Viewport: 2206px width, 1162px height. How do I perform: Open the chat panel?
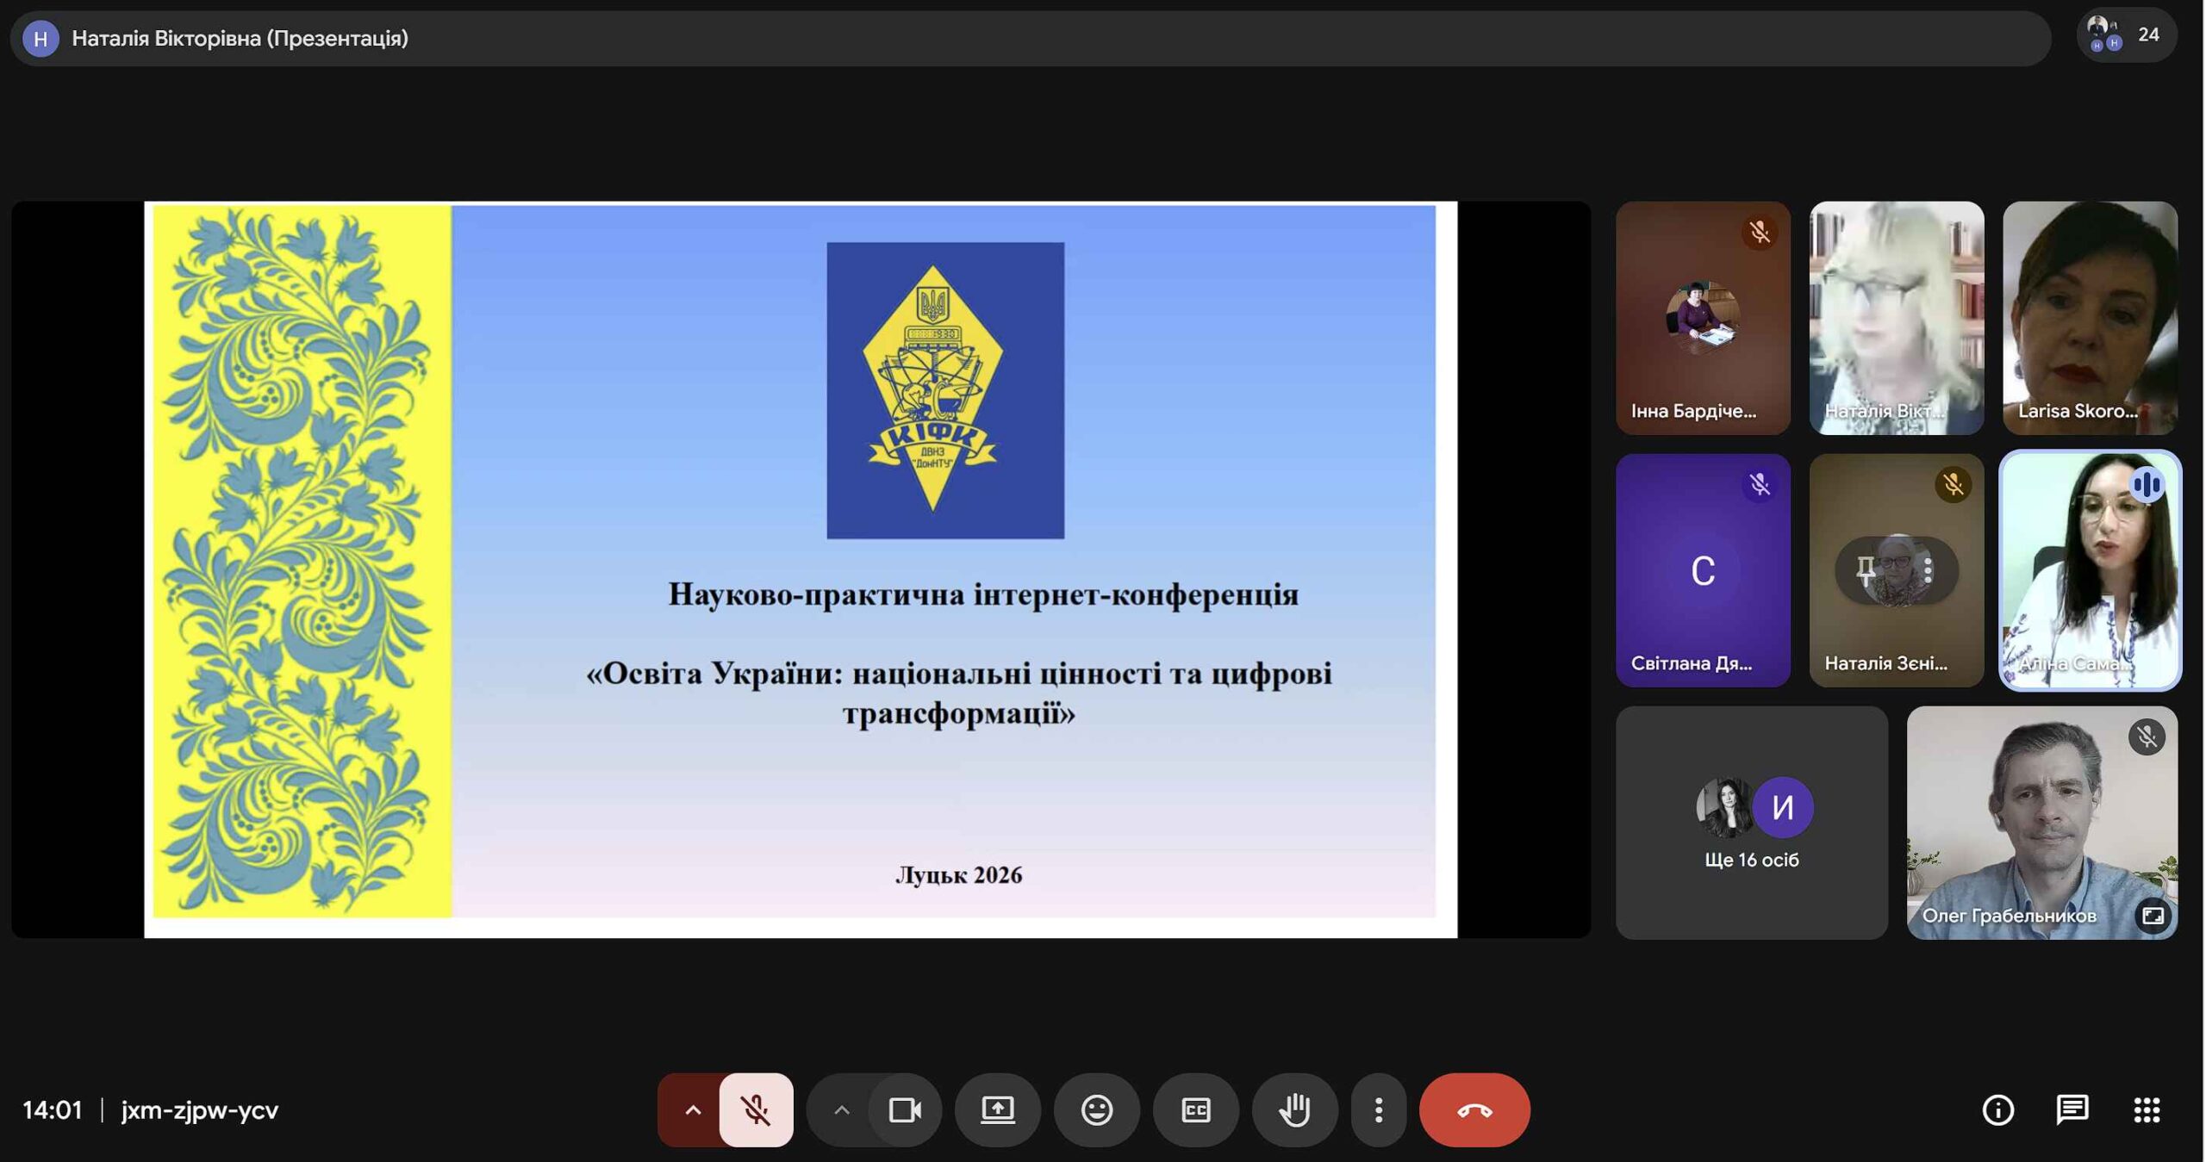click(x=2072, y=1109)
